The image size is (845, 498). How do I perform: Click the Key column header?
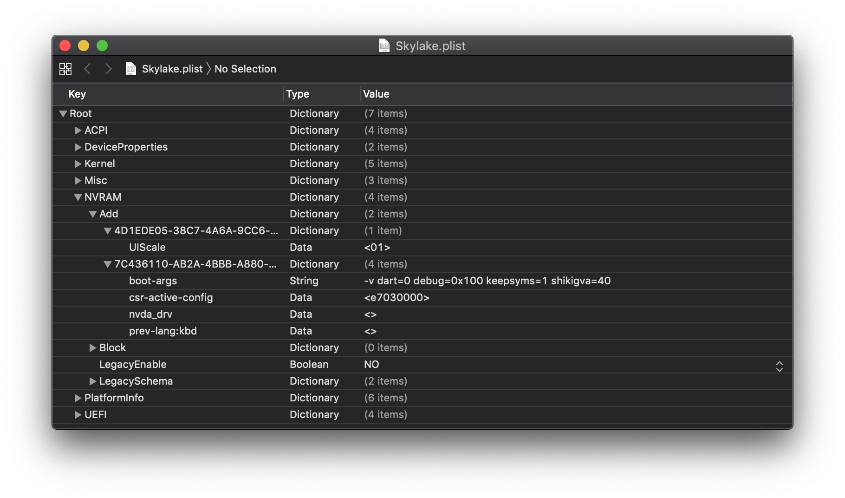tap(77, 94)
